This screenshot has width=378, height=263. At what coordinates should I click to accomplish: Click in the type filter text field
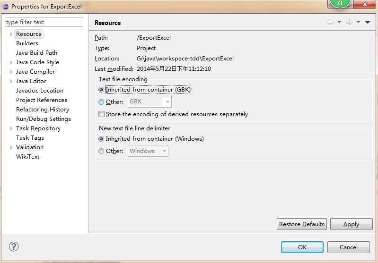click(44, 22)
